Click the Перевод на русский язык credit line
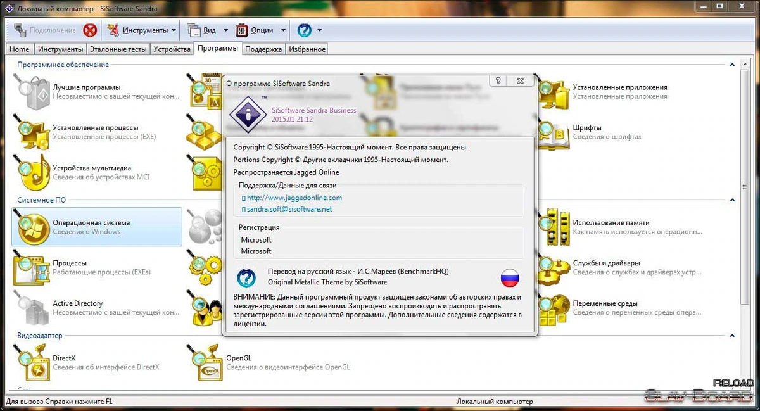The height and width of the screenshot is (411, 760). (358, 271)
